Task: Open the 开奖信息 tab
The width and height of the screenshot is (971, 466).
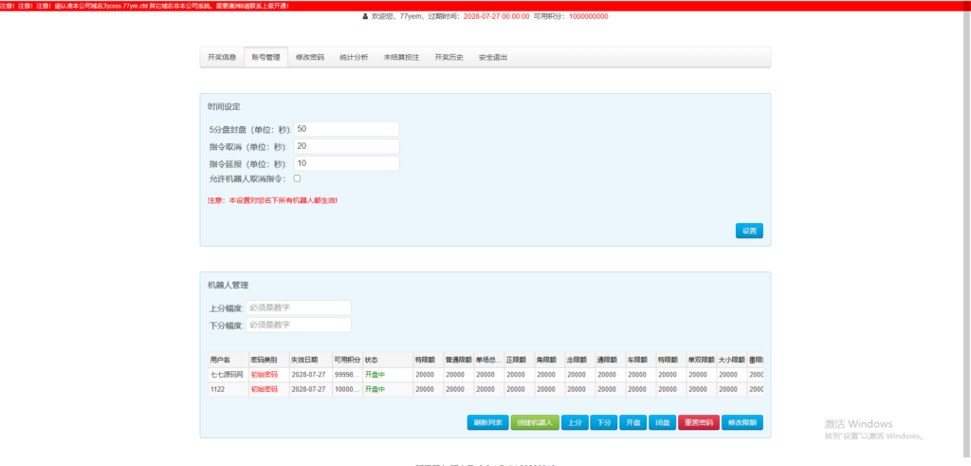Action: pos(222,57)
